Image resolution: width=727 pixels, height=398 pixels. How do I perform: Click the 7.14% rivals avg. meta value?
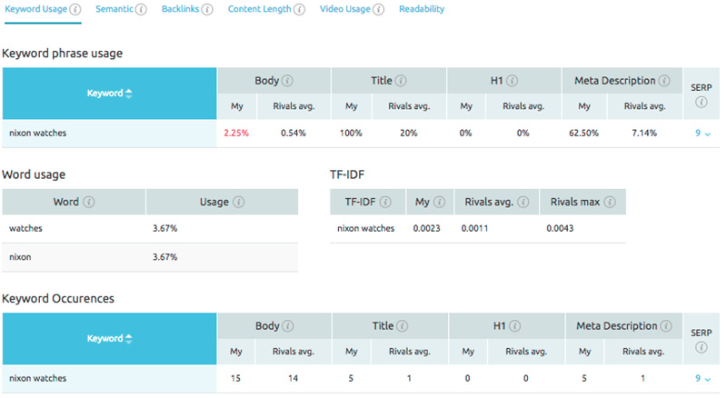[644, 134]
